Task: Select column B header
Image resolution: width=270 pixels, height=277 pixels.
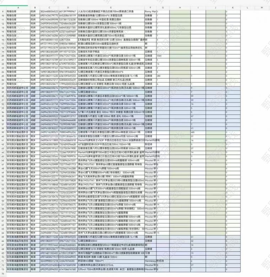Action: click(x=35, y=7)
